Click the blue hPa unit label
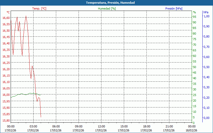The width and height of the screenshot is (213, 133). point(206,12)
